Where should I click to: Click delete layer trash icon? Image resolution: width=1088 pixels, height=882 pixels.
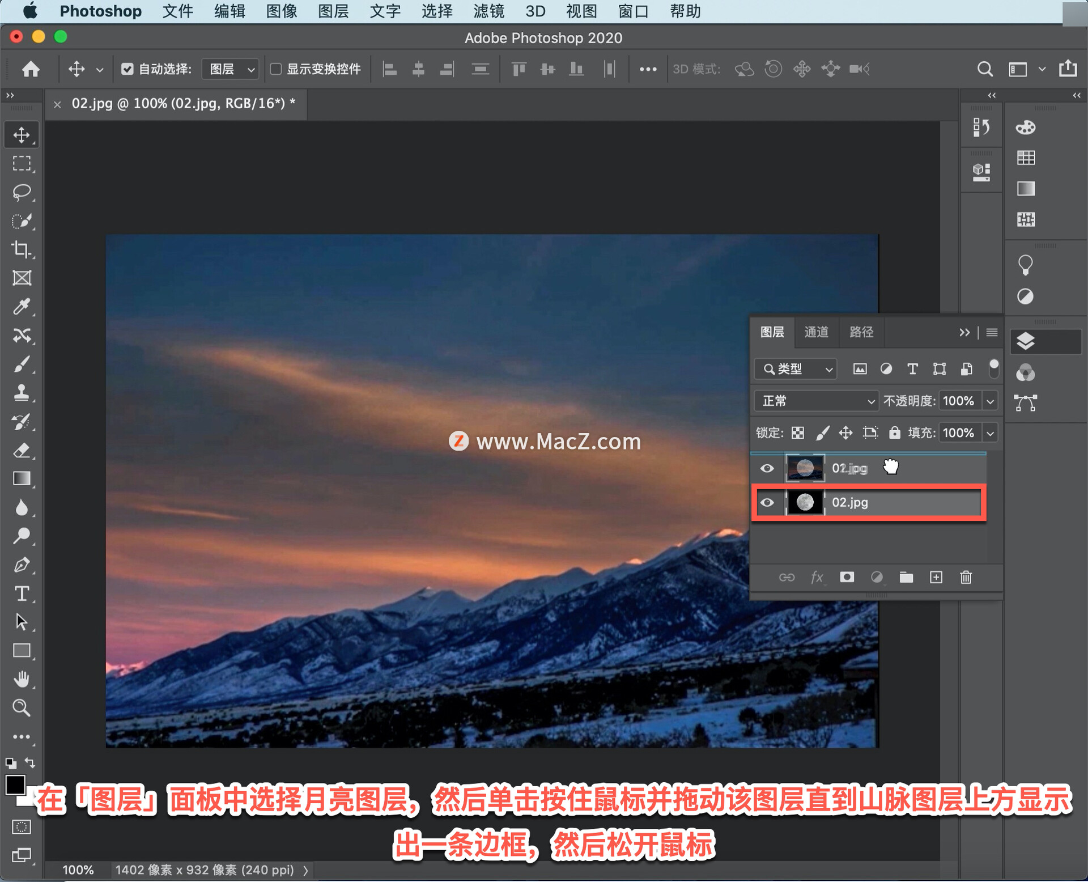(966, 577)
